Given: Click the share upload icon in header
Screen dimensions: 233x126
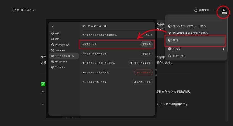Looking at the screenshot, I should click(x=196, y=10).
